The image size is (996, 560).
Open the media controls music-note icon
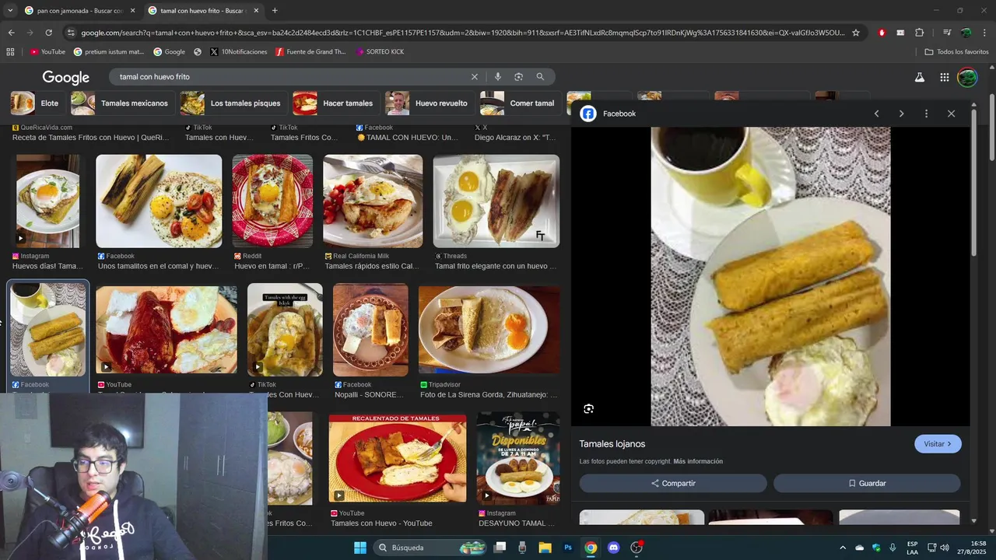pos(947,33)
